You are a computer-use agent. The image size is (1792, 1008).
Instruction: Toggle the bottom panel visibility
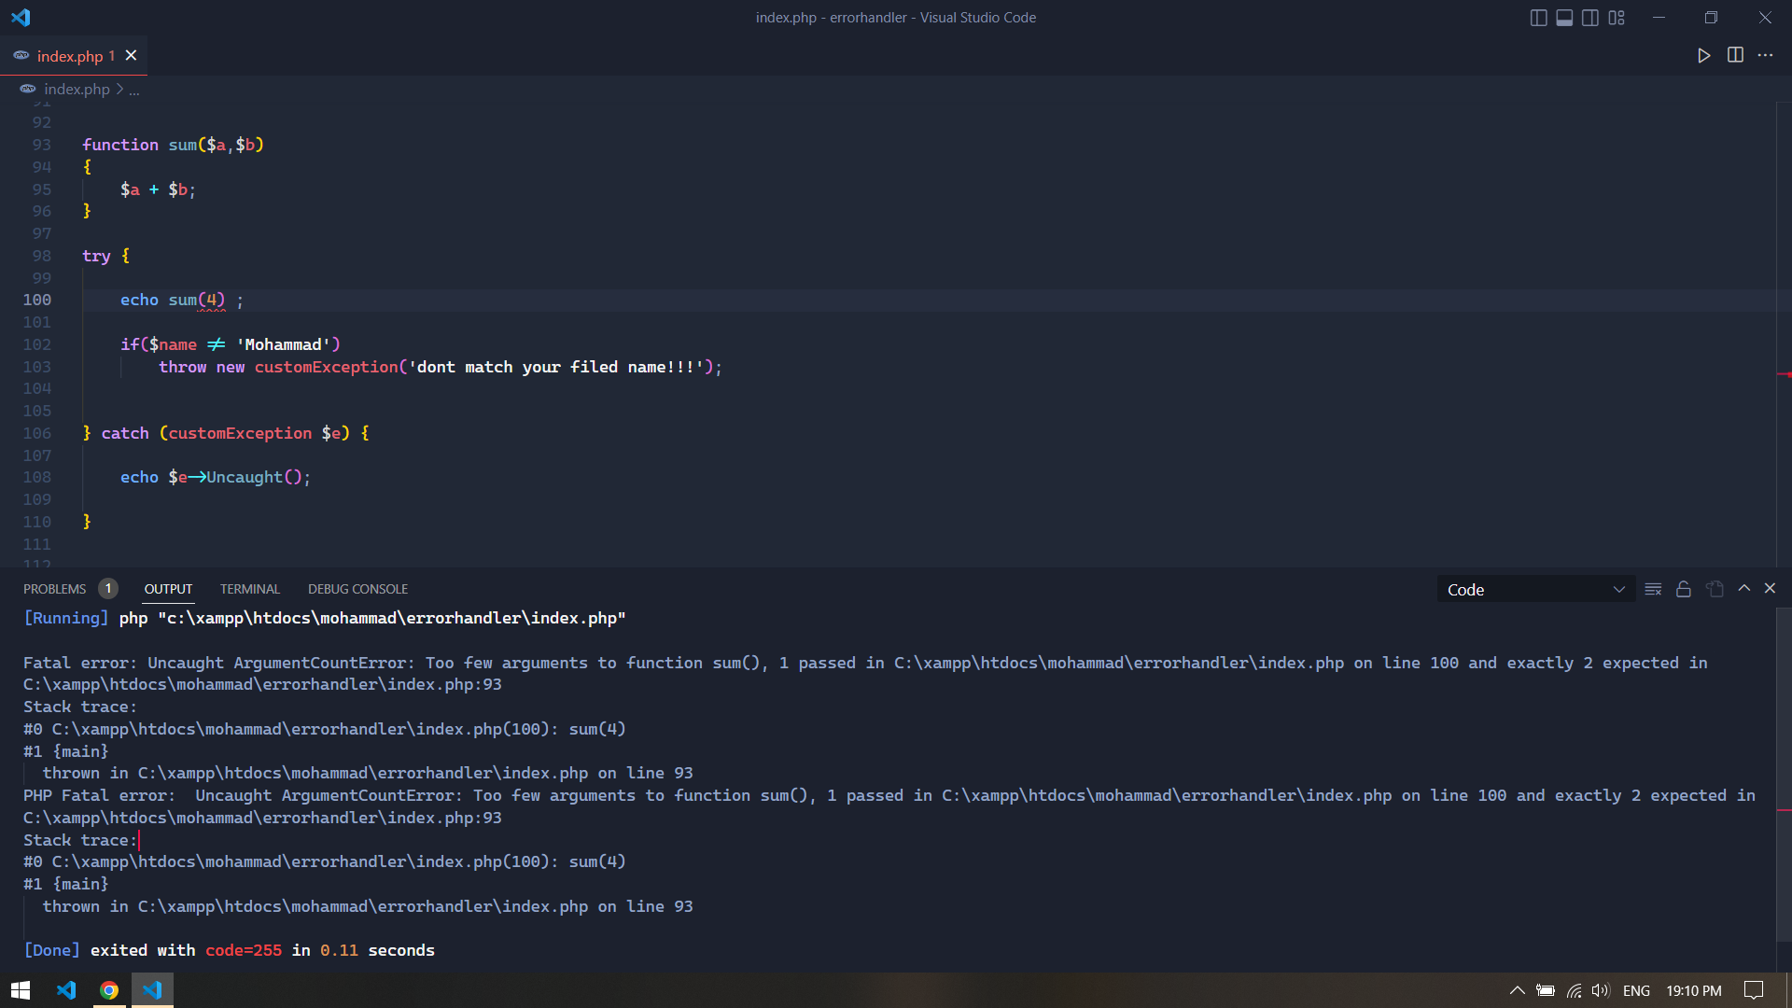(x=1563, y=17)
